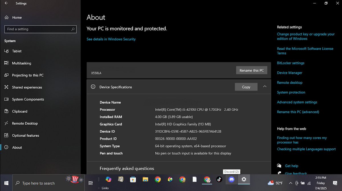Copy the device specifications
Image resolution: width=342 pixels, height=191 pixels.
(x=246, y=87)
